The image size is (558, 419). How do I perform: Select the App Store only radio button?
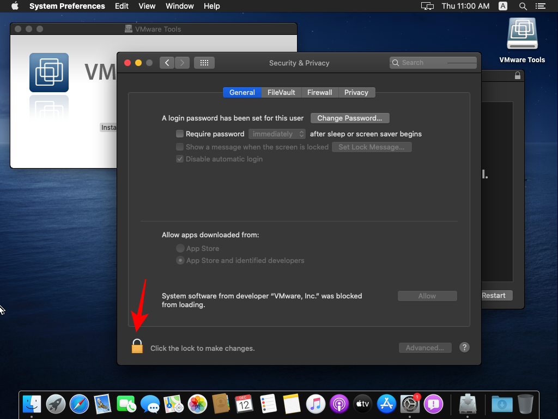click(x=180, y=248)
